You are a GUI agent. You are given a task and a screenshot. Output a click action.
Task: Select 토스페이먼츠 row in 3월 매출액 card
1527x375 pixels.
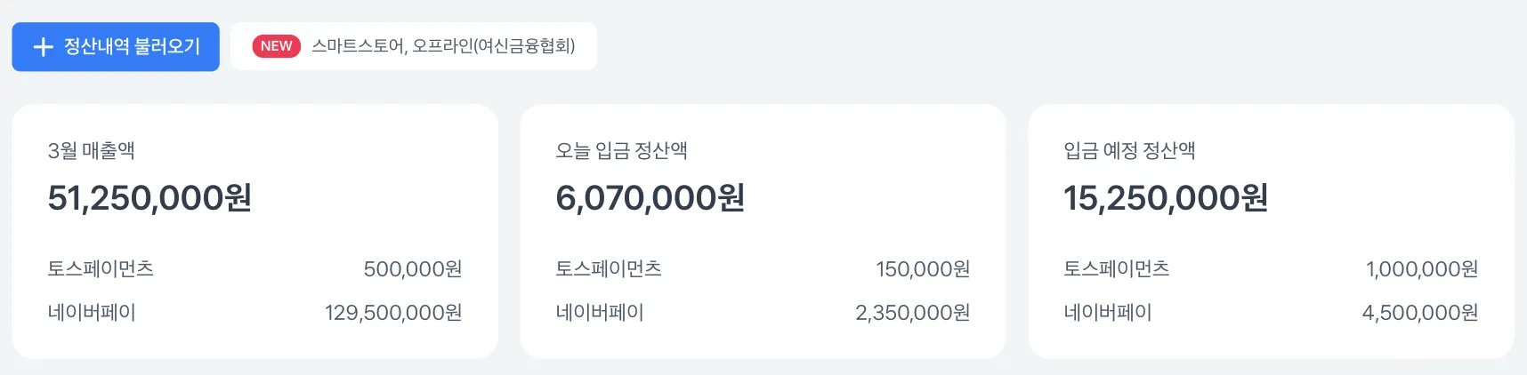101,269
